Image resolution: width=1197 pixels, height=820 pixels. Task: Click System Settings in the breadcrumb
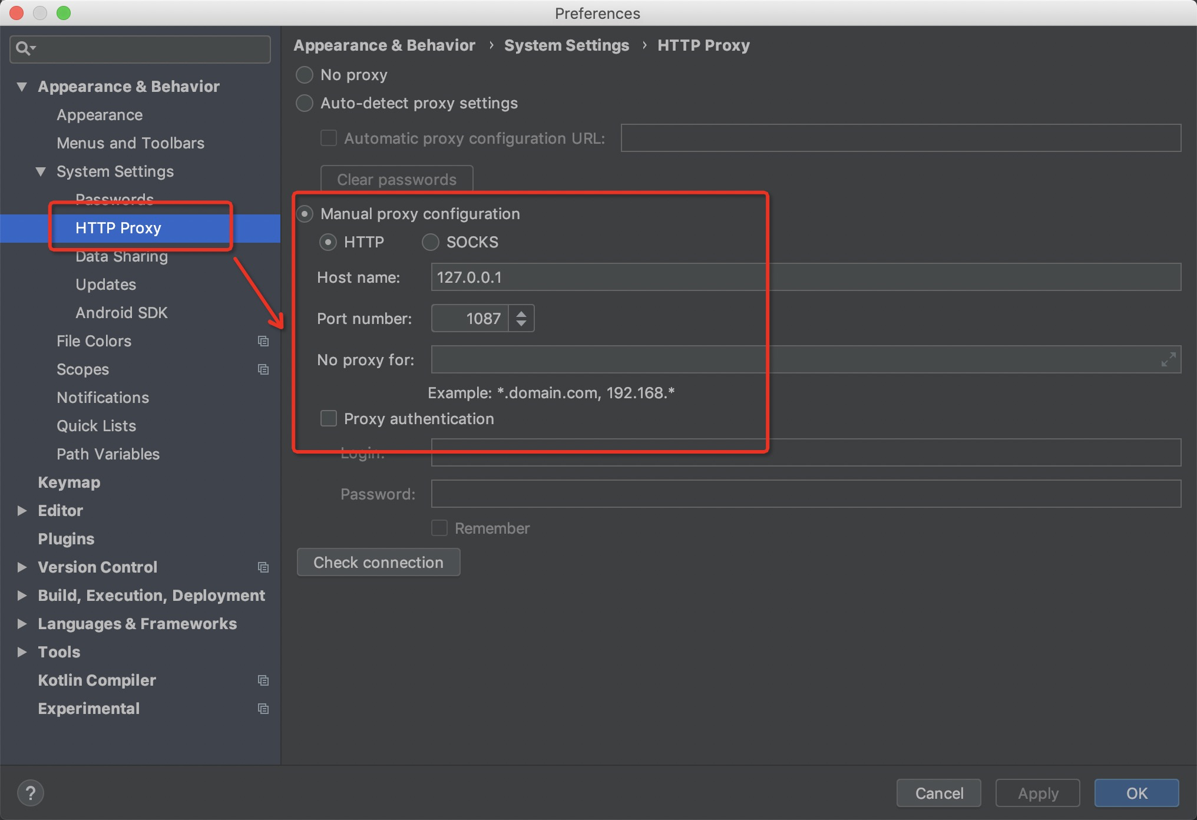click(567, 45)
